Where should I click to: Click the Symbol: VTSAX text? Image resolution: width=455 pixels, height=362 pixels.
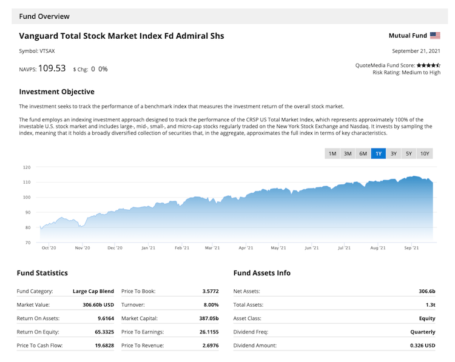pos(37,51)
